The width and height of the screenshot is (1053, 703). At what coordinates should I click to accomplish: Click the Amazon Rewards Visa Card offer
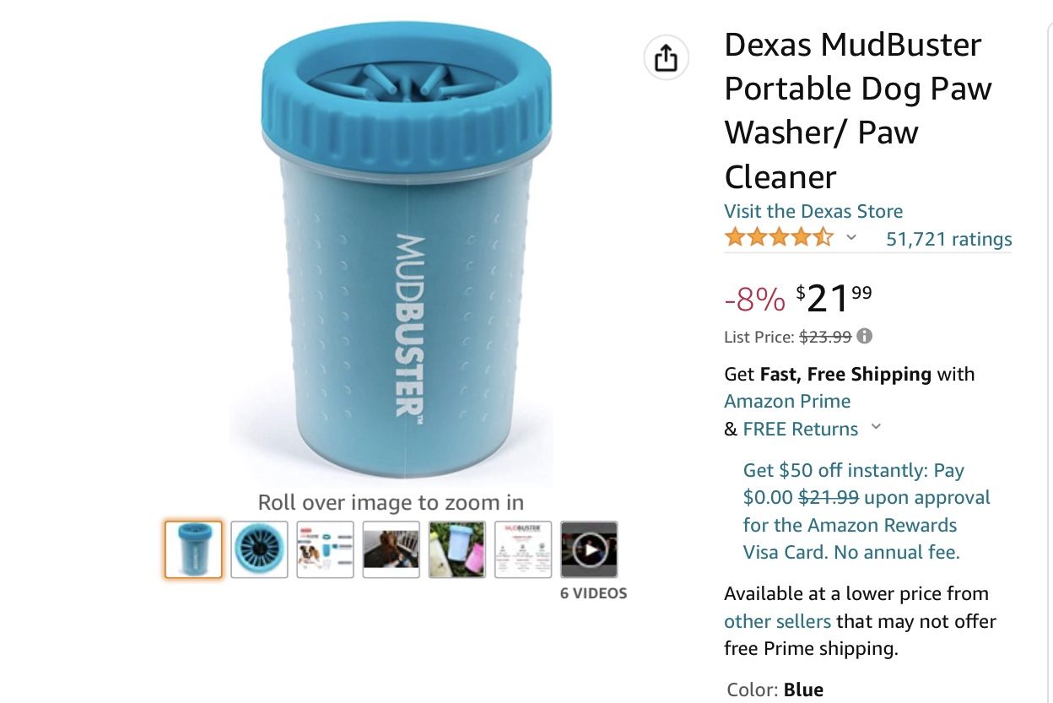tap(866, 511)
